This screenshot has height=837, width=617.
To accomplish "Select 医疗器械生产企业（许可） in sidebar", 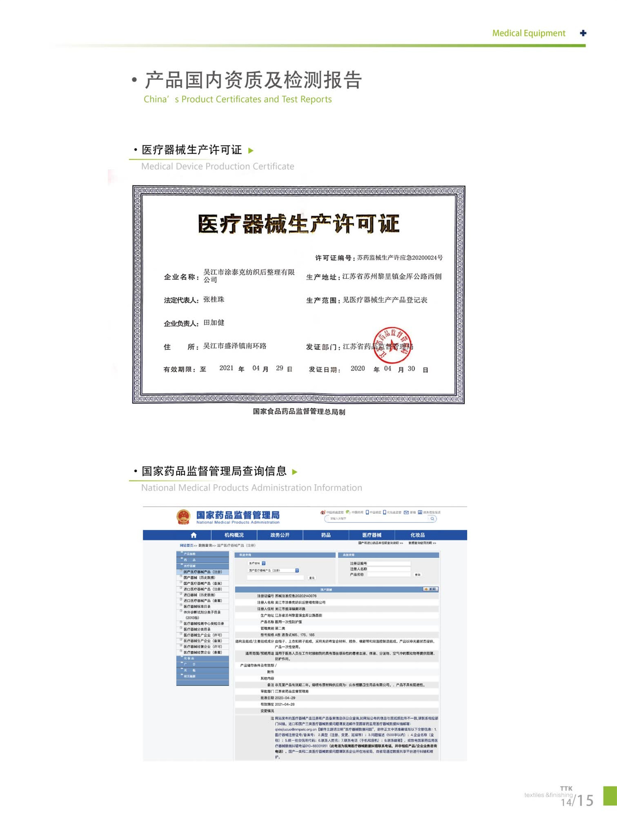I will (203, 635).
